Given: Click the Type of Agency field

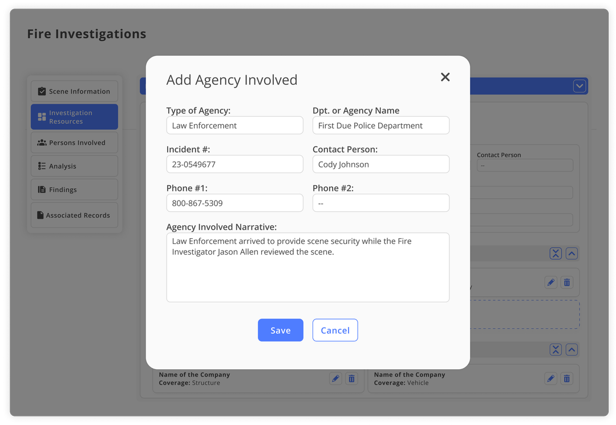Looking at the screenshot, I should point(235,125).
